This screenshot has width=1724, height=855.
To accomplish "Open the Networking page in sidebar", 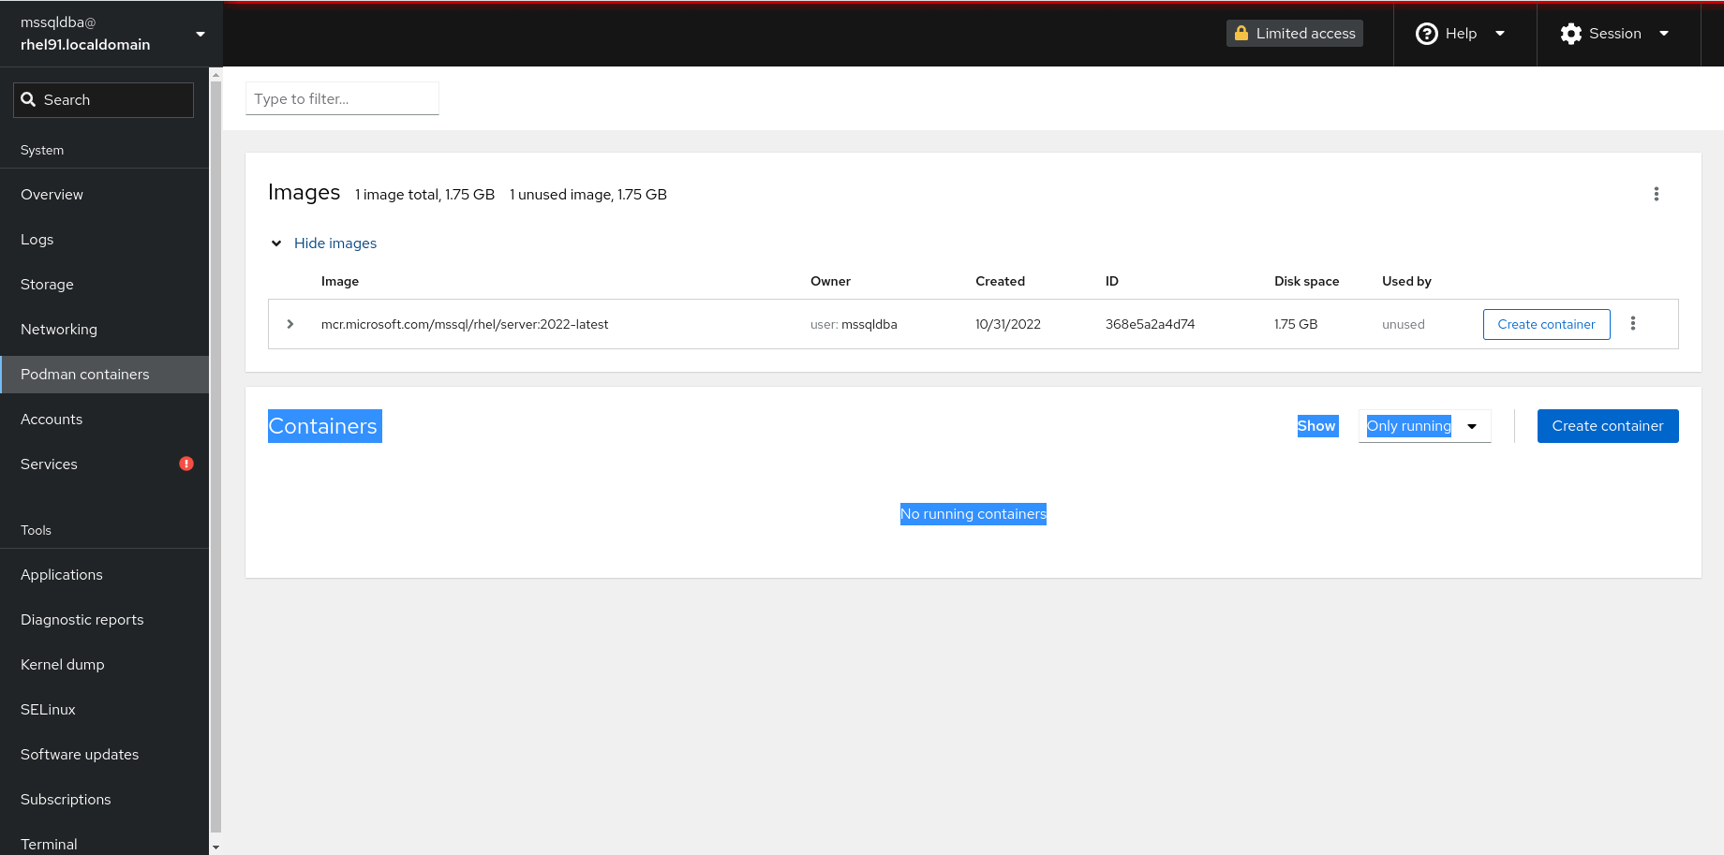I will (x=59, y=330).
